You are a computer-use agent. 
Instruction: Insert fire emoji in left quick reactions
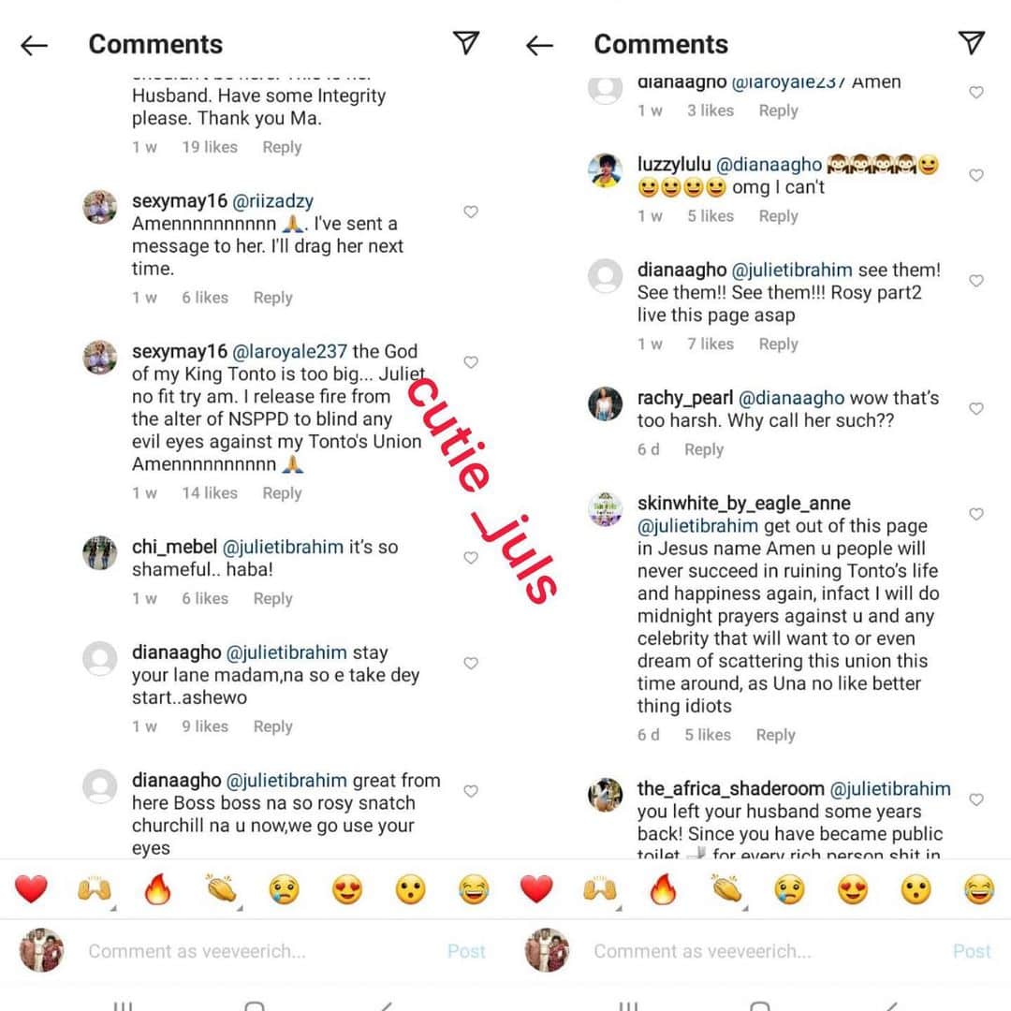click(157, 889)
